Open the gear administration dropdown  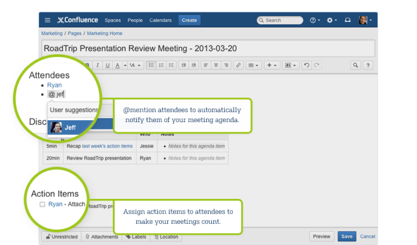[x=332, y=20]
